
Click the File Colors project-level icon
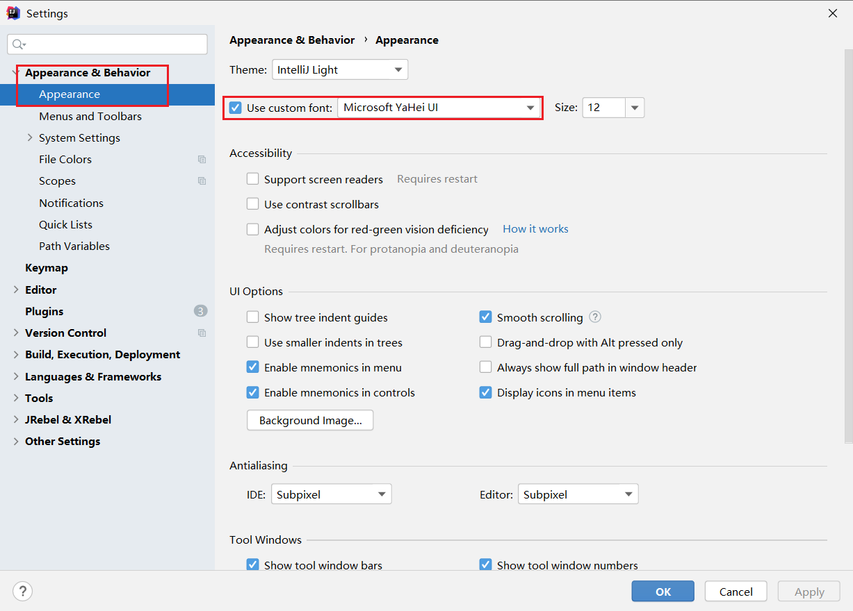pyautogui.click(x=202, y=160)
